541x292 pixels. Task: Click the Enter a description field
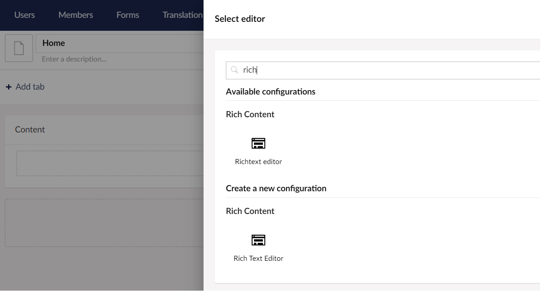pyautogui.click(x=74, y=59)
